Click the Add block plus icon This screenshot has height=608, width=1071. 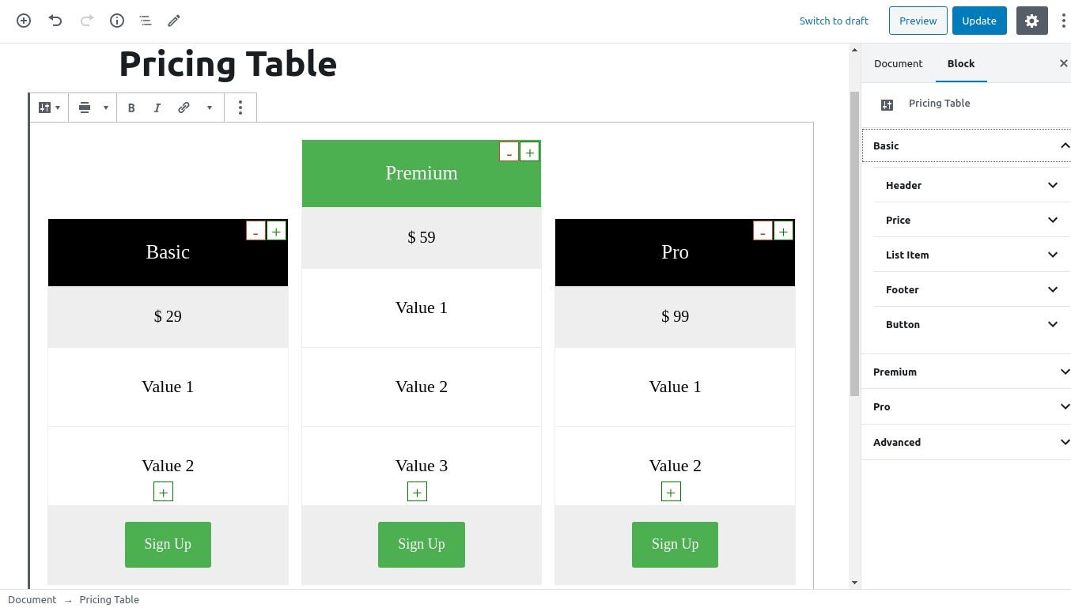click(x=24, y=21)
